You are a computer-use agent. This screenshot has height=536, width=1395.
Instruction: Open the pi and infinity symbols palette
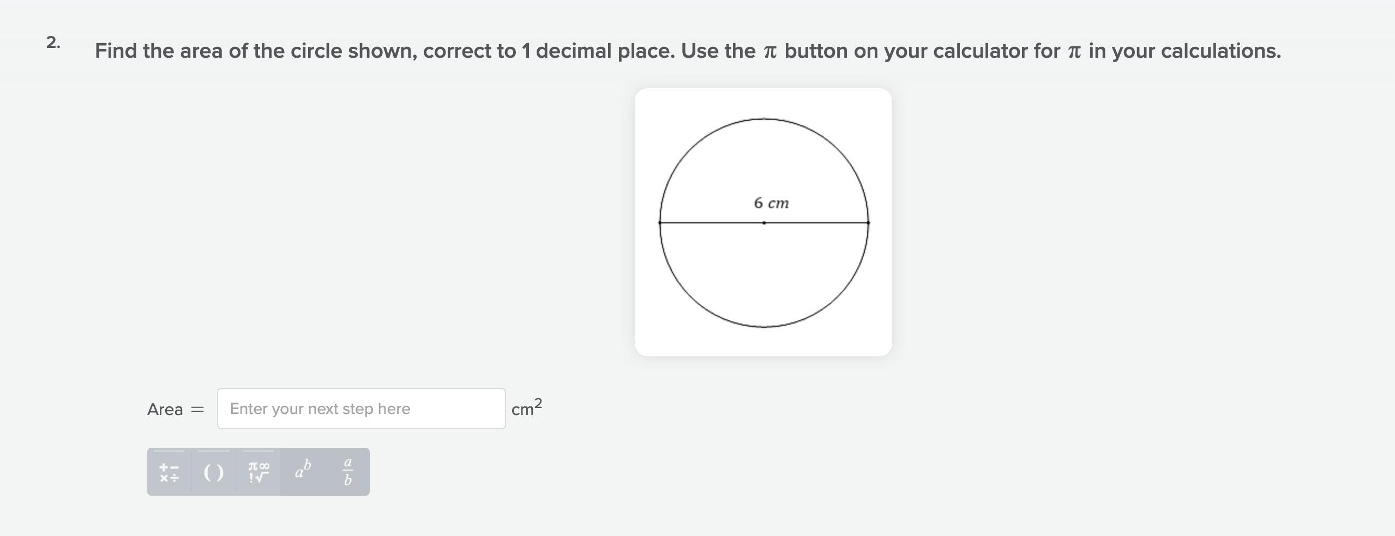point(258,472)
